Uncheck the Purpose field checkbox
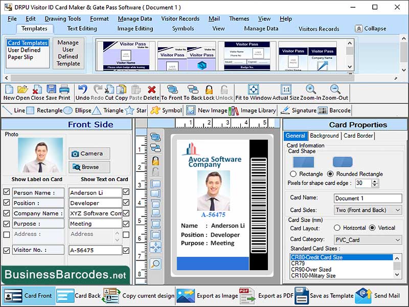Viewport: 409px width, 307px height. pyautogui.click(x=6, y=224)
